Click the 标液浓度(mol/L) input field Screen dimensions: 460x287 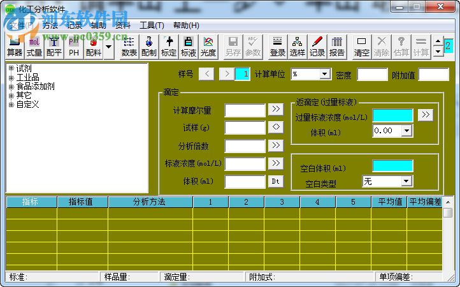click(245, 164)
